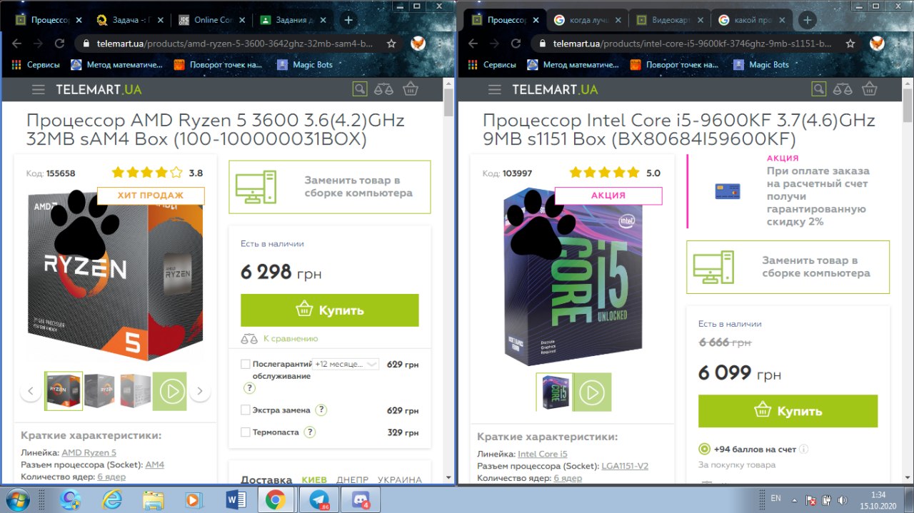914x513 pixels.
Task: Click Заменить товар в сборке in right window
Action: (x=788, y=267)
